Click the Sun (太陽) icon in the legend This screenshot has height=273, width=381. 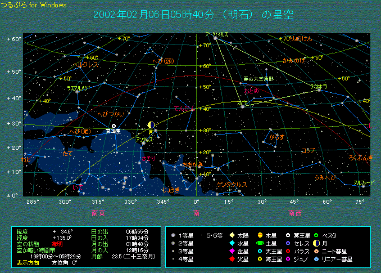230,235
